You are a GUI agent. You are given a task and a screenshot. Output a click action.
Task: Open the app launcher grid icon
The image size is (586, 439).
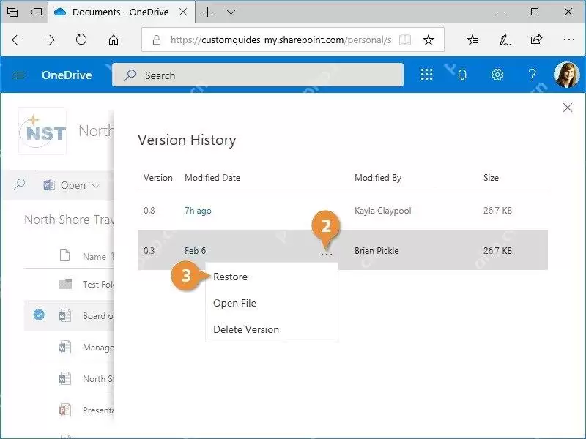pyautogui.click(x=426, y=75)
